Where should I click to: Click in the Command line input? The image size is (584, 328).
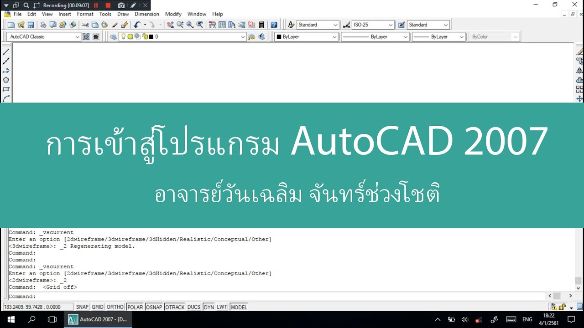tap(277, 297)
